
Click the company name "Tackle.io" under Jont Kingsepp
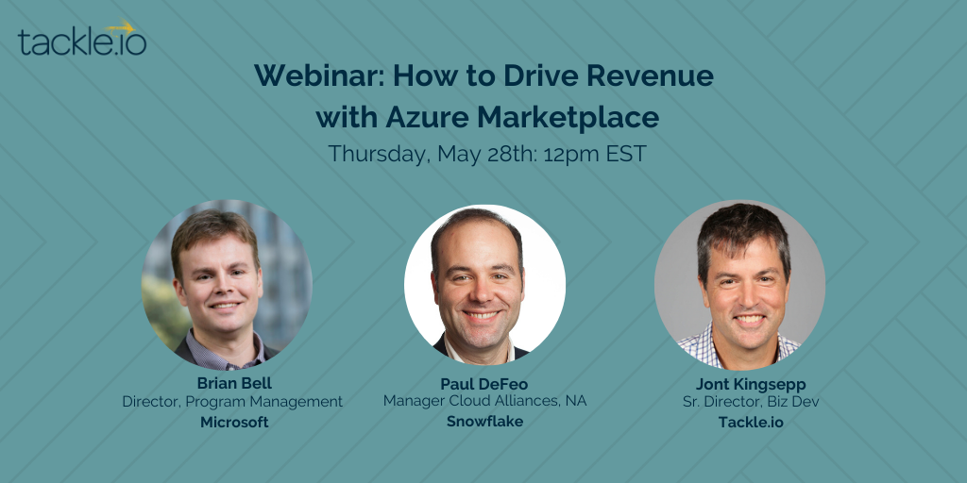pyautogui.click(x=751, y=423)
